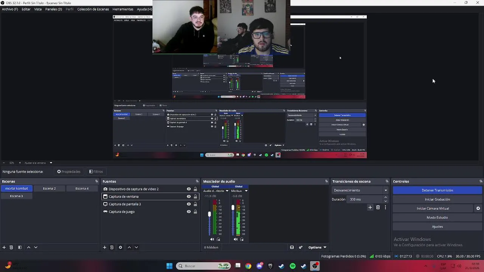The height and width of the screenshot is (272, 484).
Task: Adjust Audio del escritorio volume slider
Action: pyautogui.click(x=209, y=215)
